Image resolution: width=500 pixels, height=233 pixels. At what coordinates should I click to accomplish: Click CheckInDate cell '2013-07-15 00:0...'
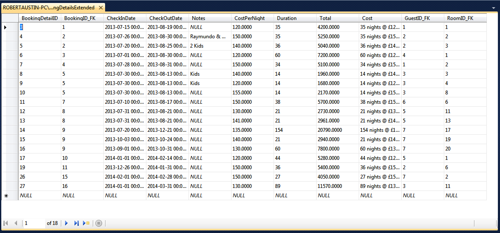[x=125, y=27]
